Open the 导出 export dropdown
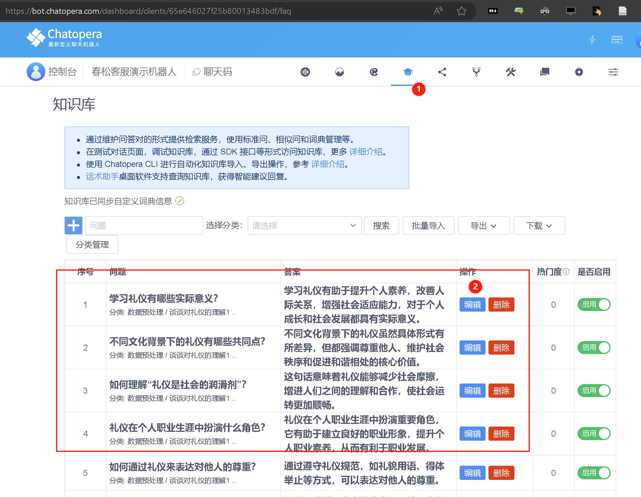 (x=483, y=226)
